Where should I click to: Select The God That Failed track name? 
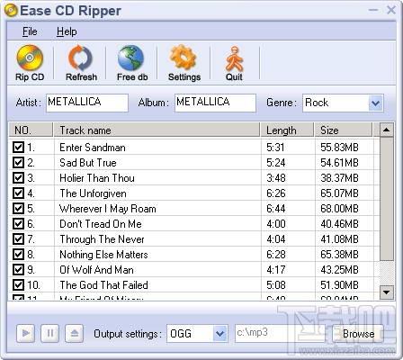(x=103, y=285)
